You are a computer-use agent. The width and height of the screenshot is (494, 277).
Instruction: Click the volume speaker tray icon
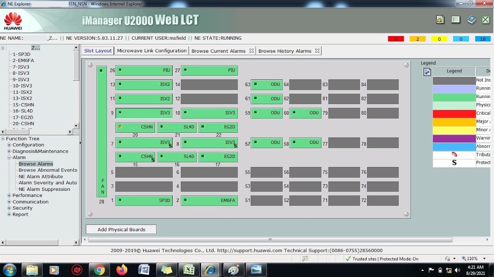pos(458,270)
